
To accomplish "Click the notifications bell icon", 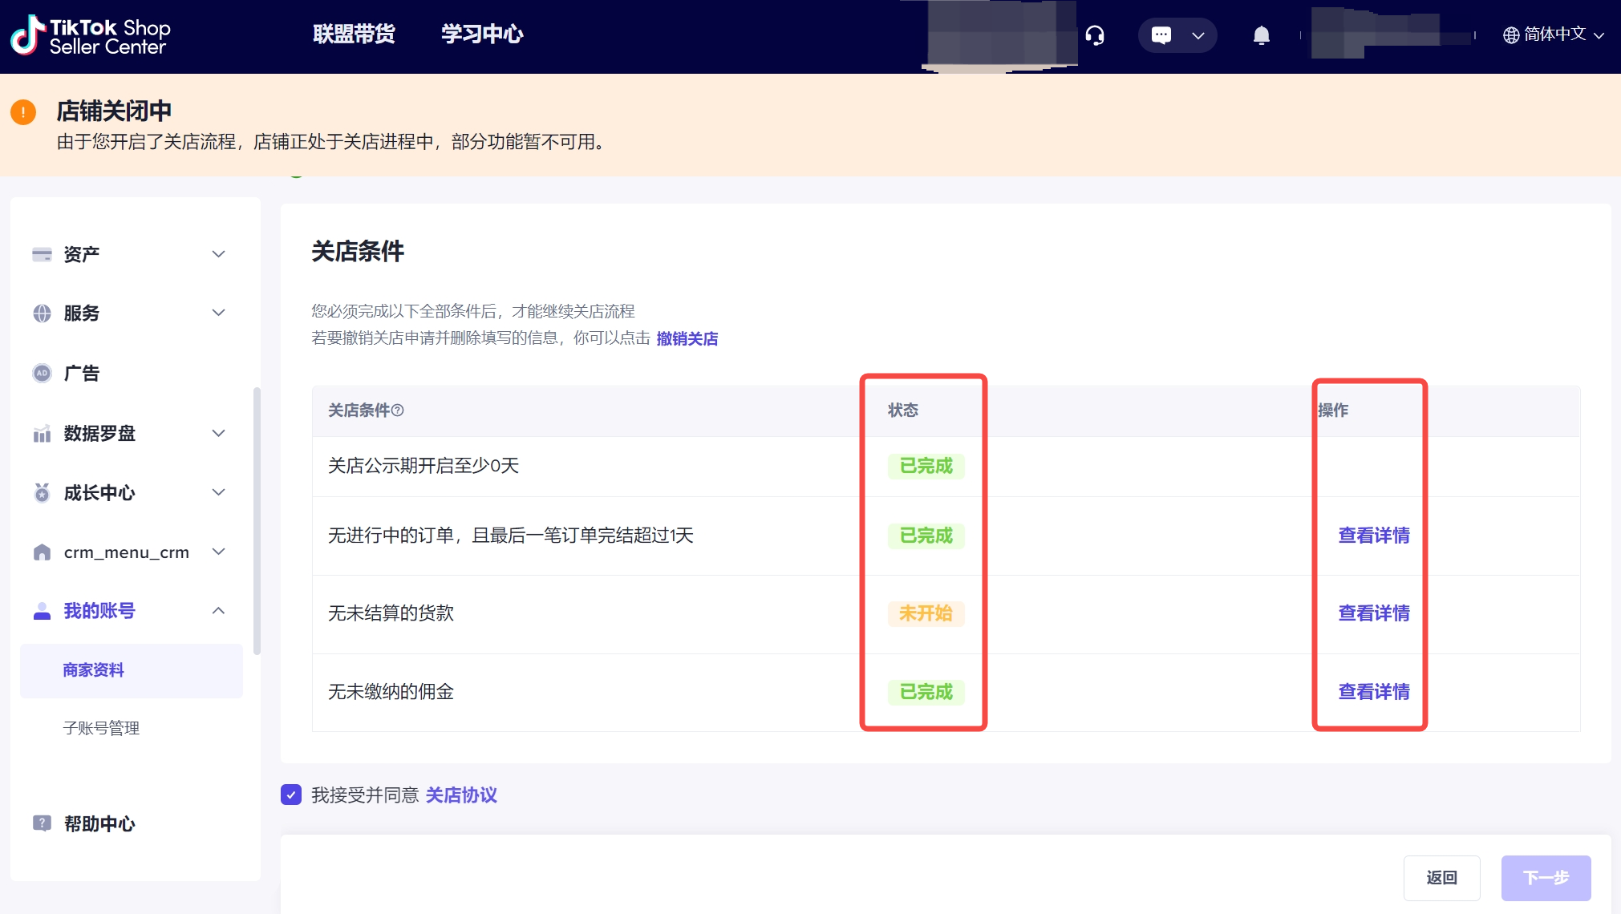I will coord(1262,35).
